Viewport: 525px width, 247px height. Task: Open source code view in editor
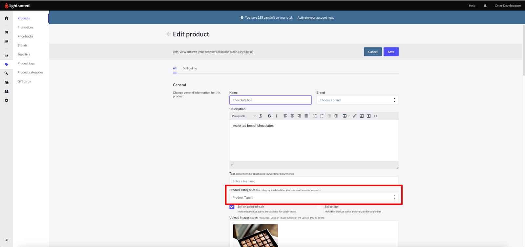pyautogui.click(x=376, y=116)
